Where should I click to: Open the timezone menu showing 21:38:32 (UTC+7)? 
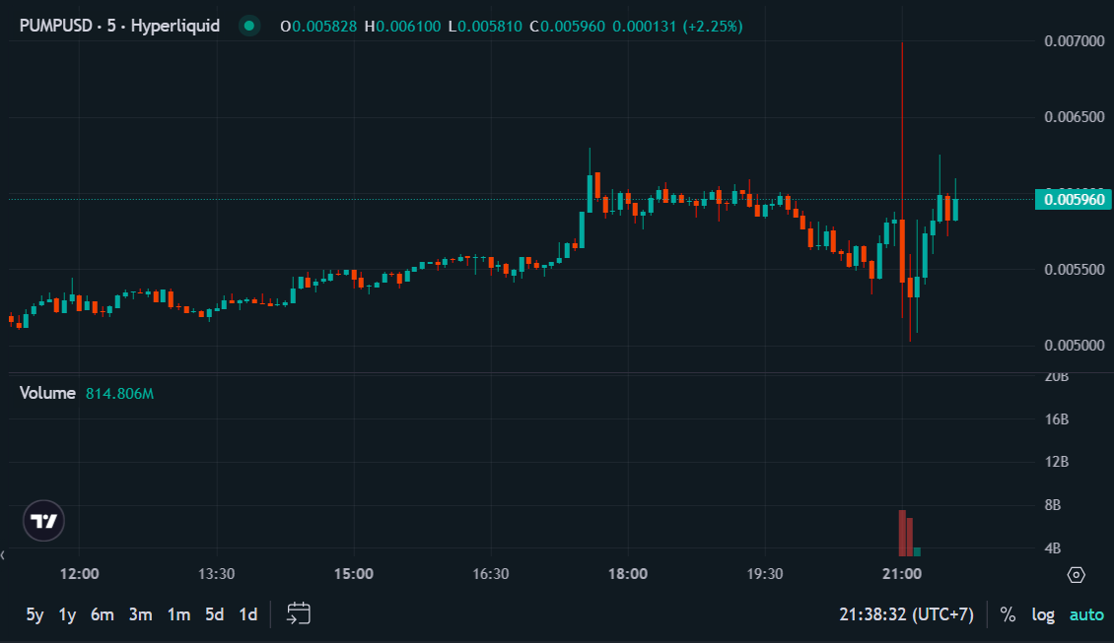click(907, 614)
